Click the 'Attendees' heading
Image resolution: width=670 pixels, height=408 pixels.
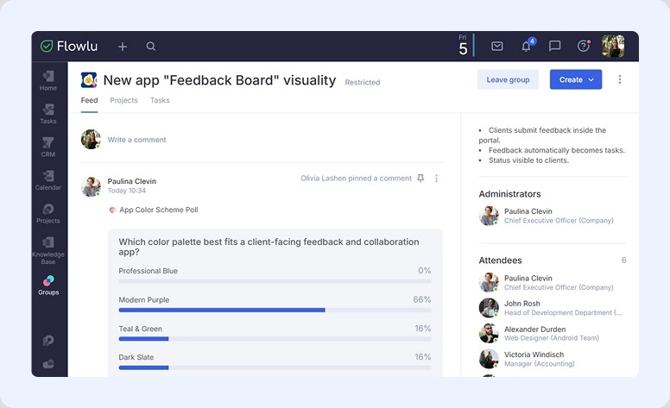tap(501, 260)
